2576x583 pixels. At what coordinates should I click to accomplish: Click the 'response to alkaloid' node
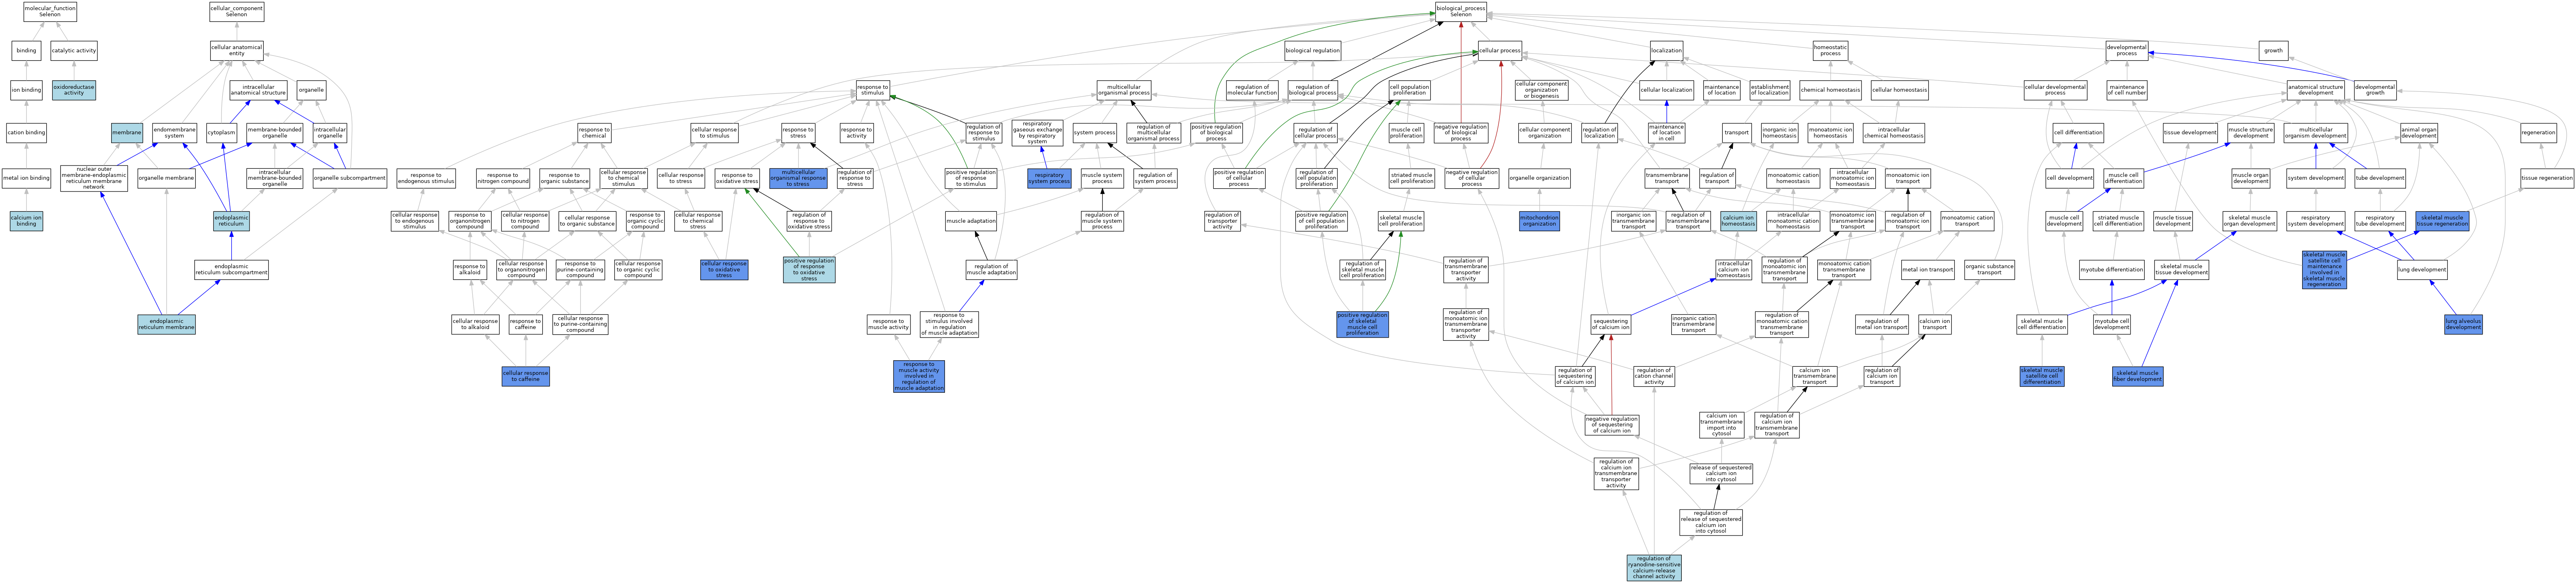[470, 270]
